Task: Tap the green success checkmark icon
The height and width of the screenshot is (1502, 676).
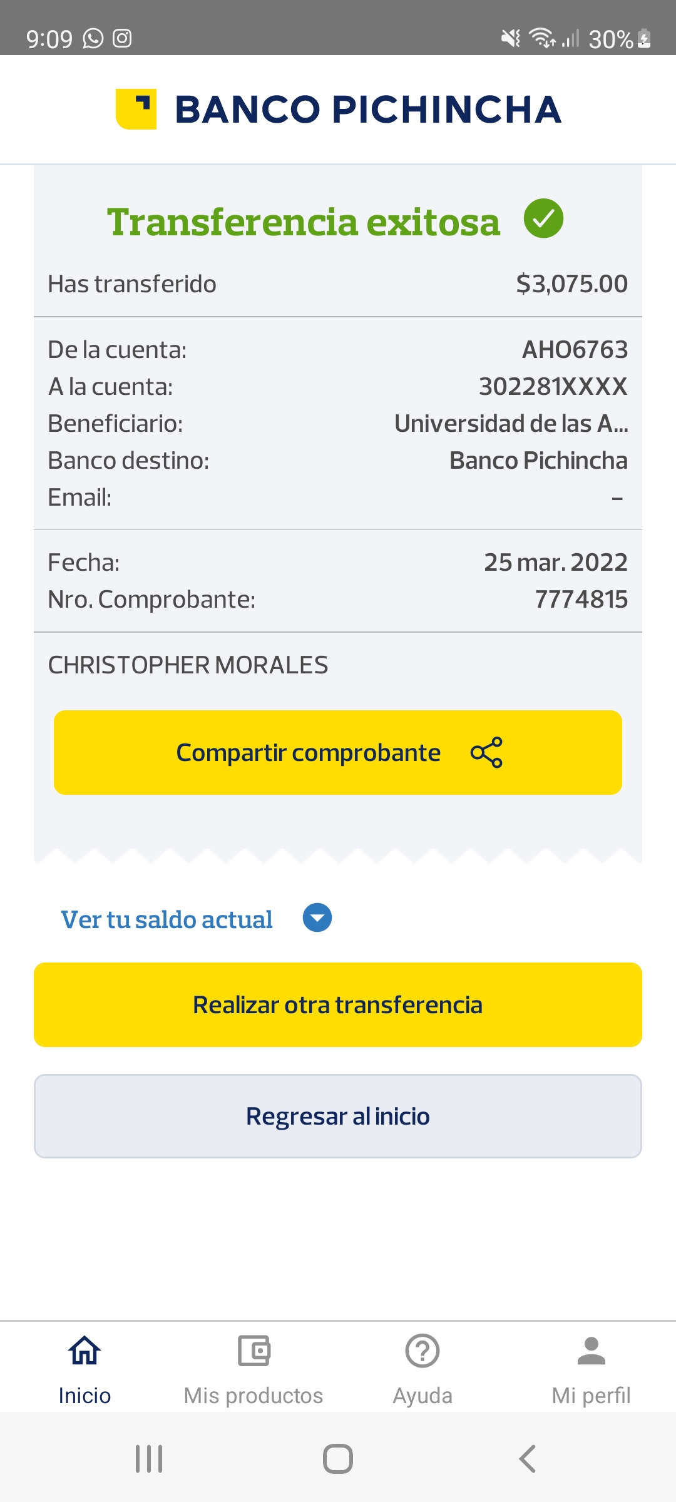Action: point(543,218)
